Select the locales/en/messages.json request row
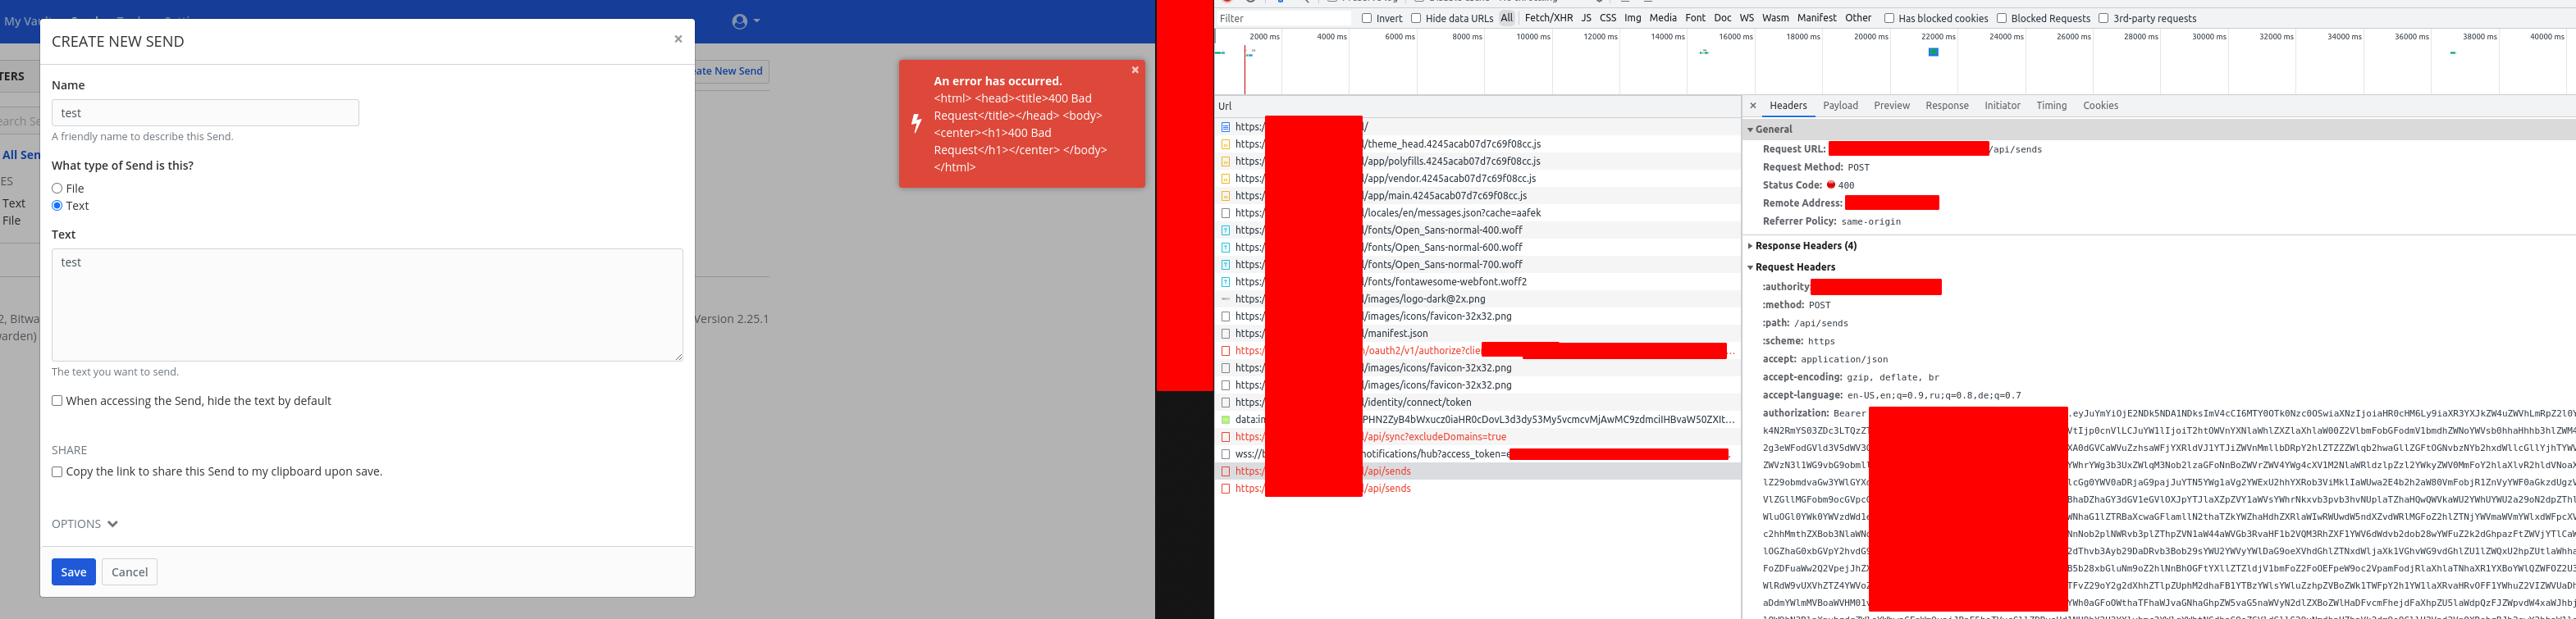This screenshot has width=2576, height=619. [1477, 213]
